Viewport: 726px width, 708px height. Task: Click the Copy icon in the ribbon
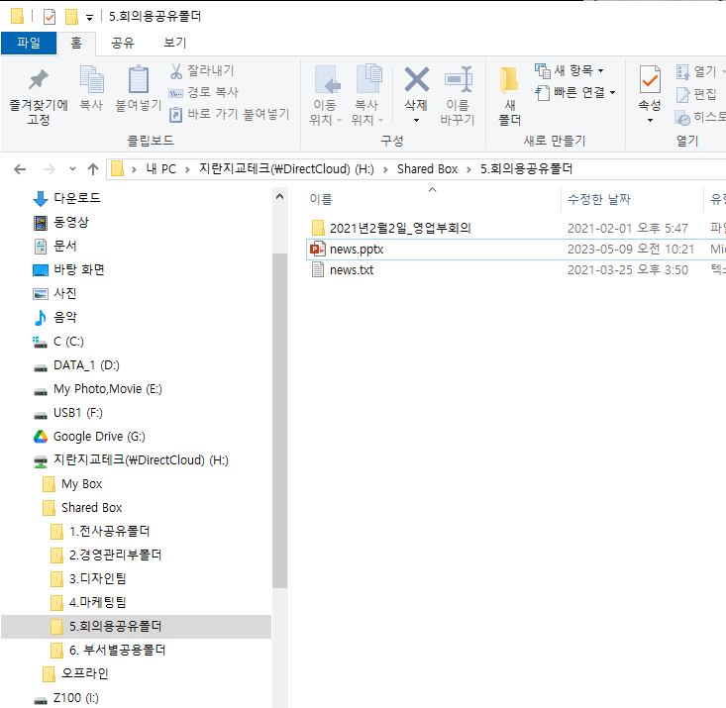[91, 81]
